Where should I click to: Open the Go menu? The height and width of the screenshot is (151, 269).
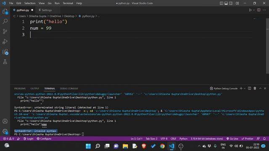[x=50, y=3]
